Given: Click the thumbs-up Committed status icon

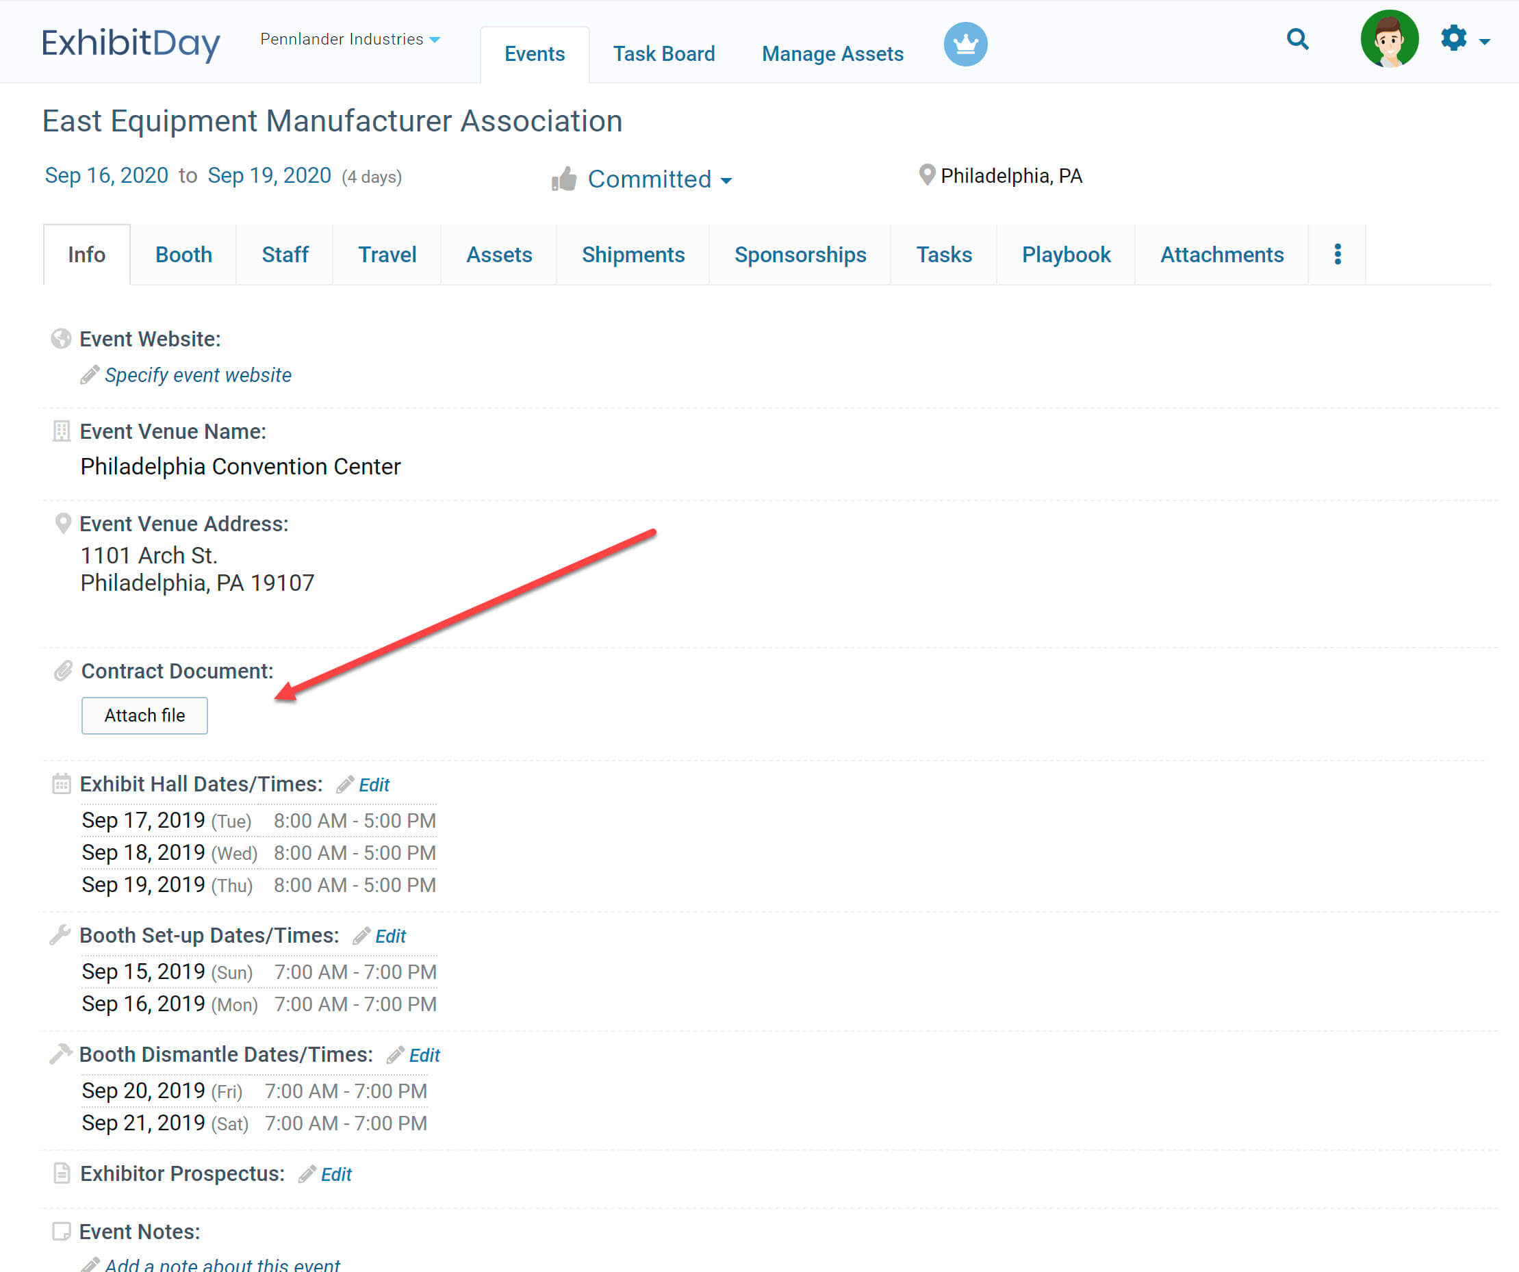Looking at the screenshot, I should 564,179.
